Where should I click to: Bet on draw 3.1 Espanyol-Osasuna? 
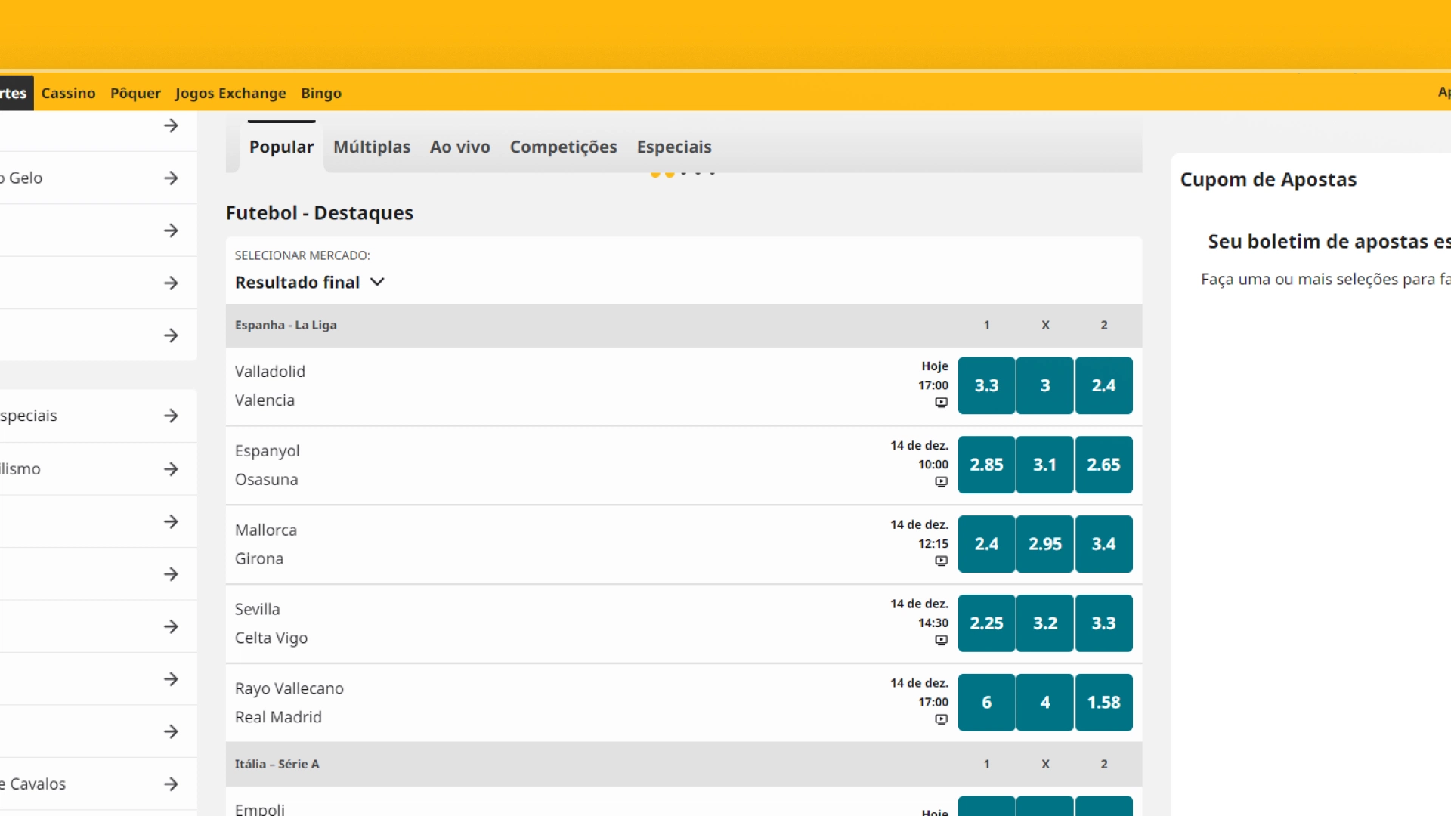[x=1045, y=465]
